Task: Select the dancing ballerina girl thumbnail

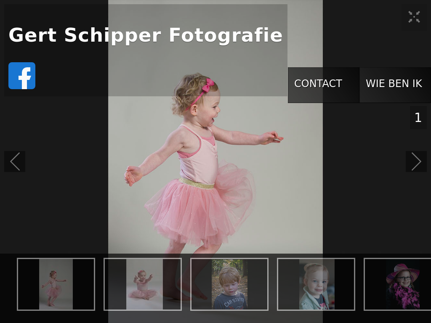Action: tap(56, 284)
